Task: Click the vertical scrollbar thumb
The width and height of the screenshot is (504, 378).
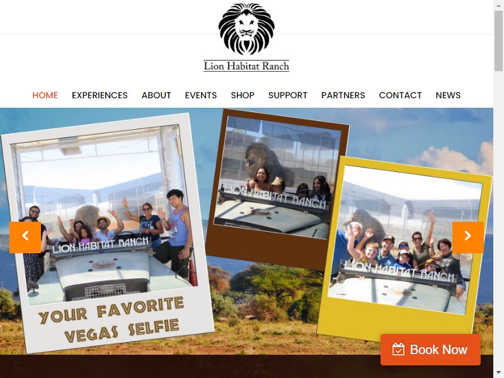Action: 498,40
